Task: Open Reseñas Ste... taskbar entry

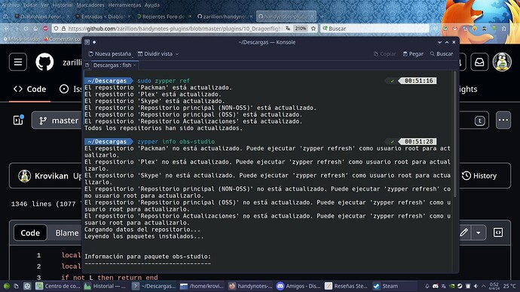Action: (346, 286)
